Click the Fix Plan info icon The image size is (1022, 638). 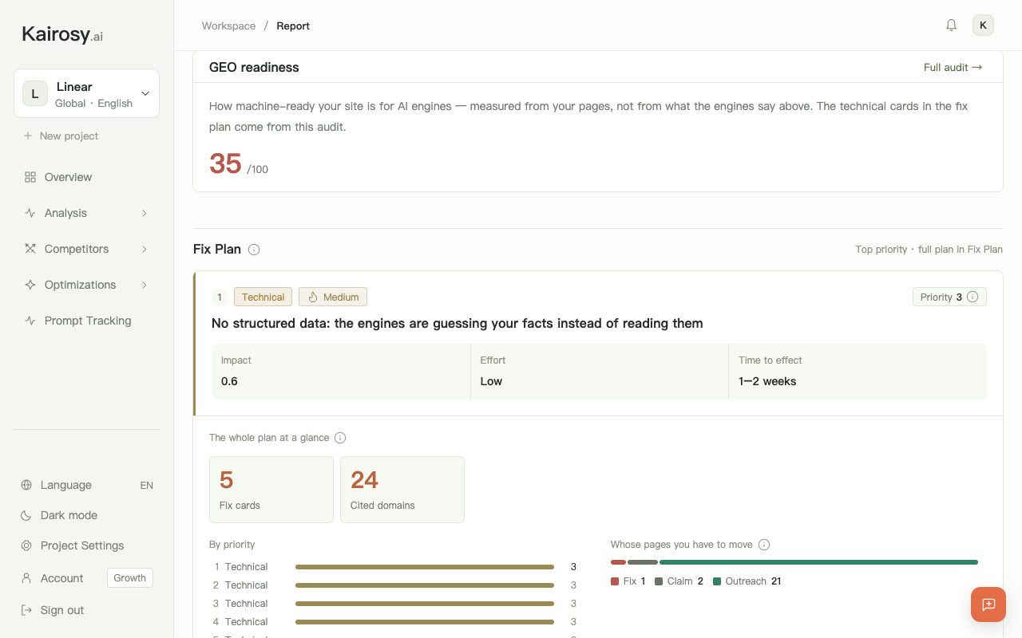[x=254, y=250]
